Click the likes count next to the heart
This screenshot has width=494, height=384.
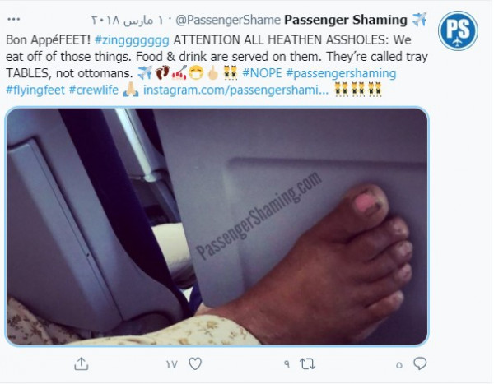(172, 364)
